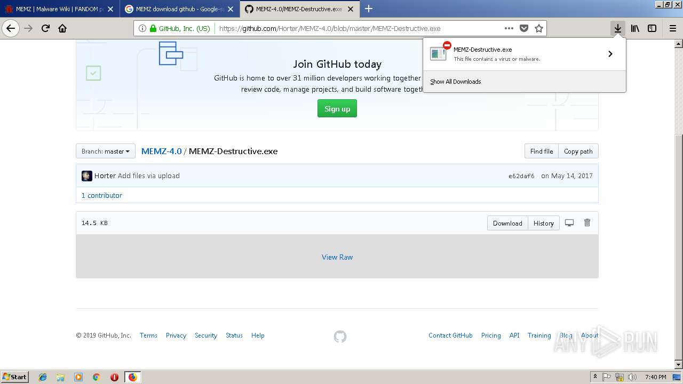Close the MEMZ-4.0 GitHub tab
This screenshot has width=683, height=384.
(x=351, y=9)
